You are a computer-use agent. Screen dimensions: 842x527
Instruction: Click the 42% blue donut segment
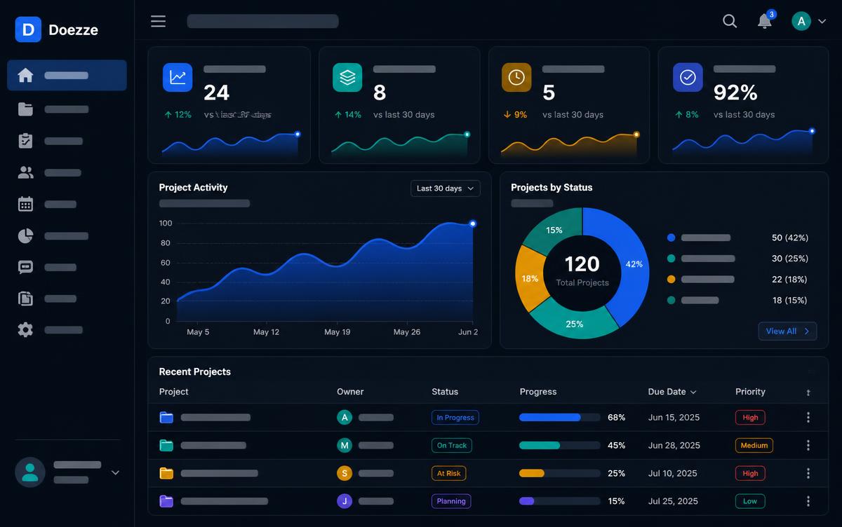(634, 264)
